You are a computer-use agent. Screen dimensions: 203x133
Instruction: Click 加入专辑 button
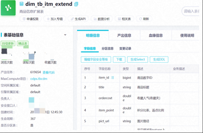tap(55, 19)
